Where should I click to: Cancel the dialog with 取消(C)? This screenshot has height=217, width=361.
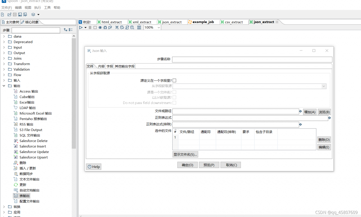click(231, 165)
